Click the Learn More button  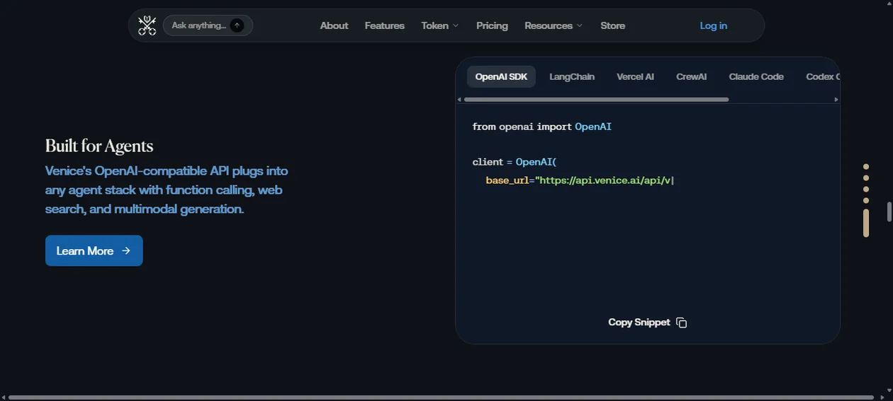click(94, 250)
